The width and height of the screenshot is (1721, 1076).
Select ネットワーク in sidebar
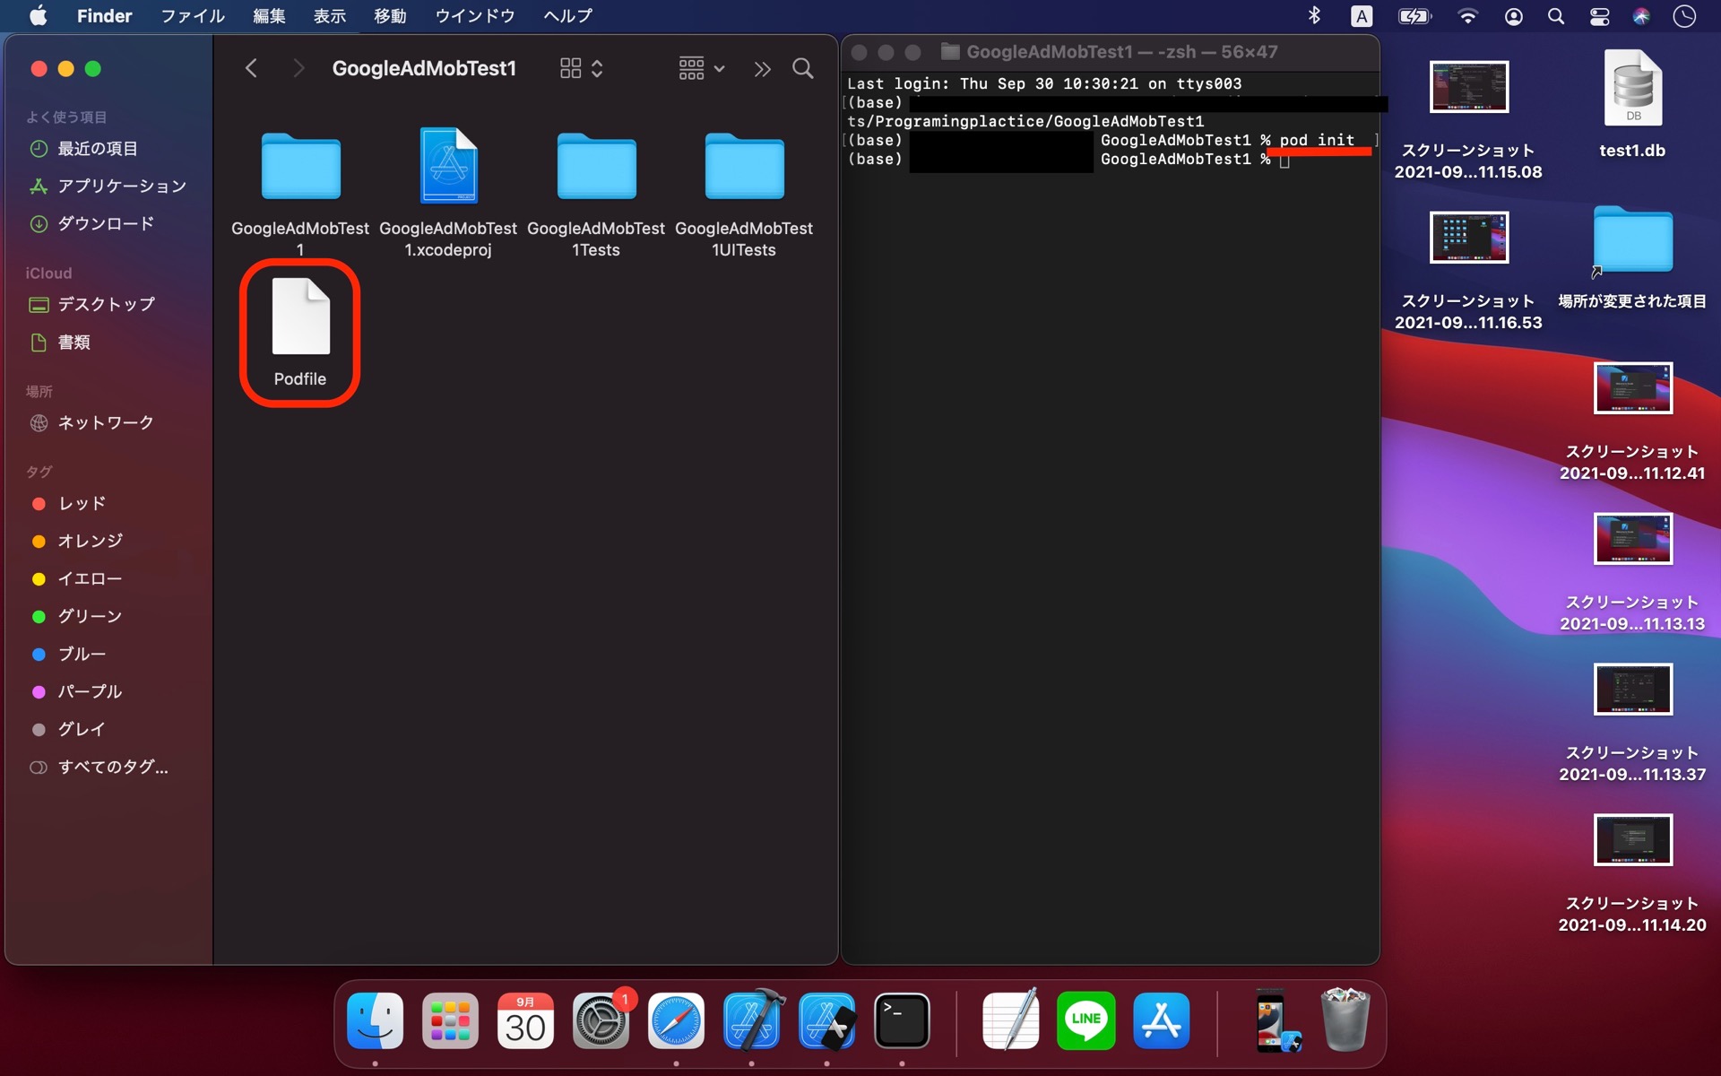point(105,423)
